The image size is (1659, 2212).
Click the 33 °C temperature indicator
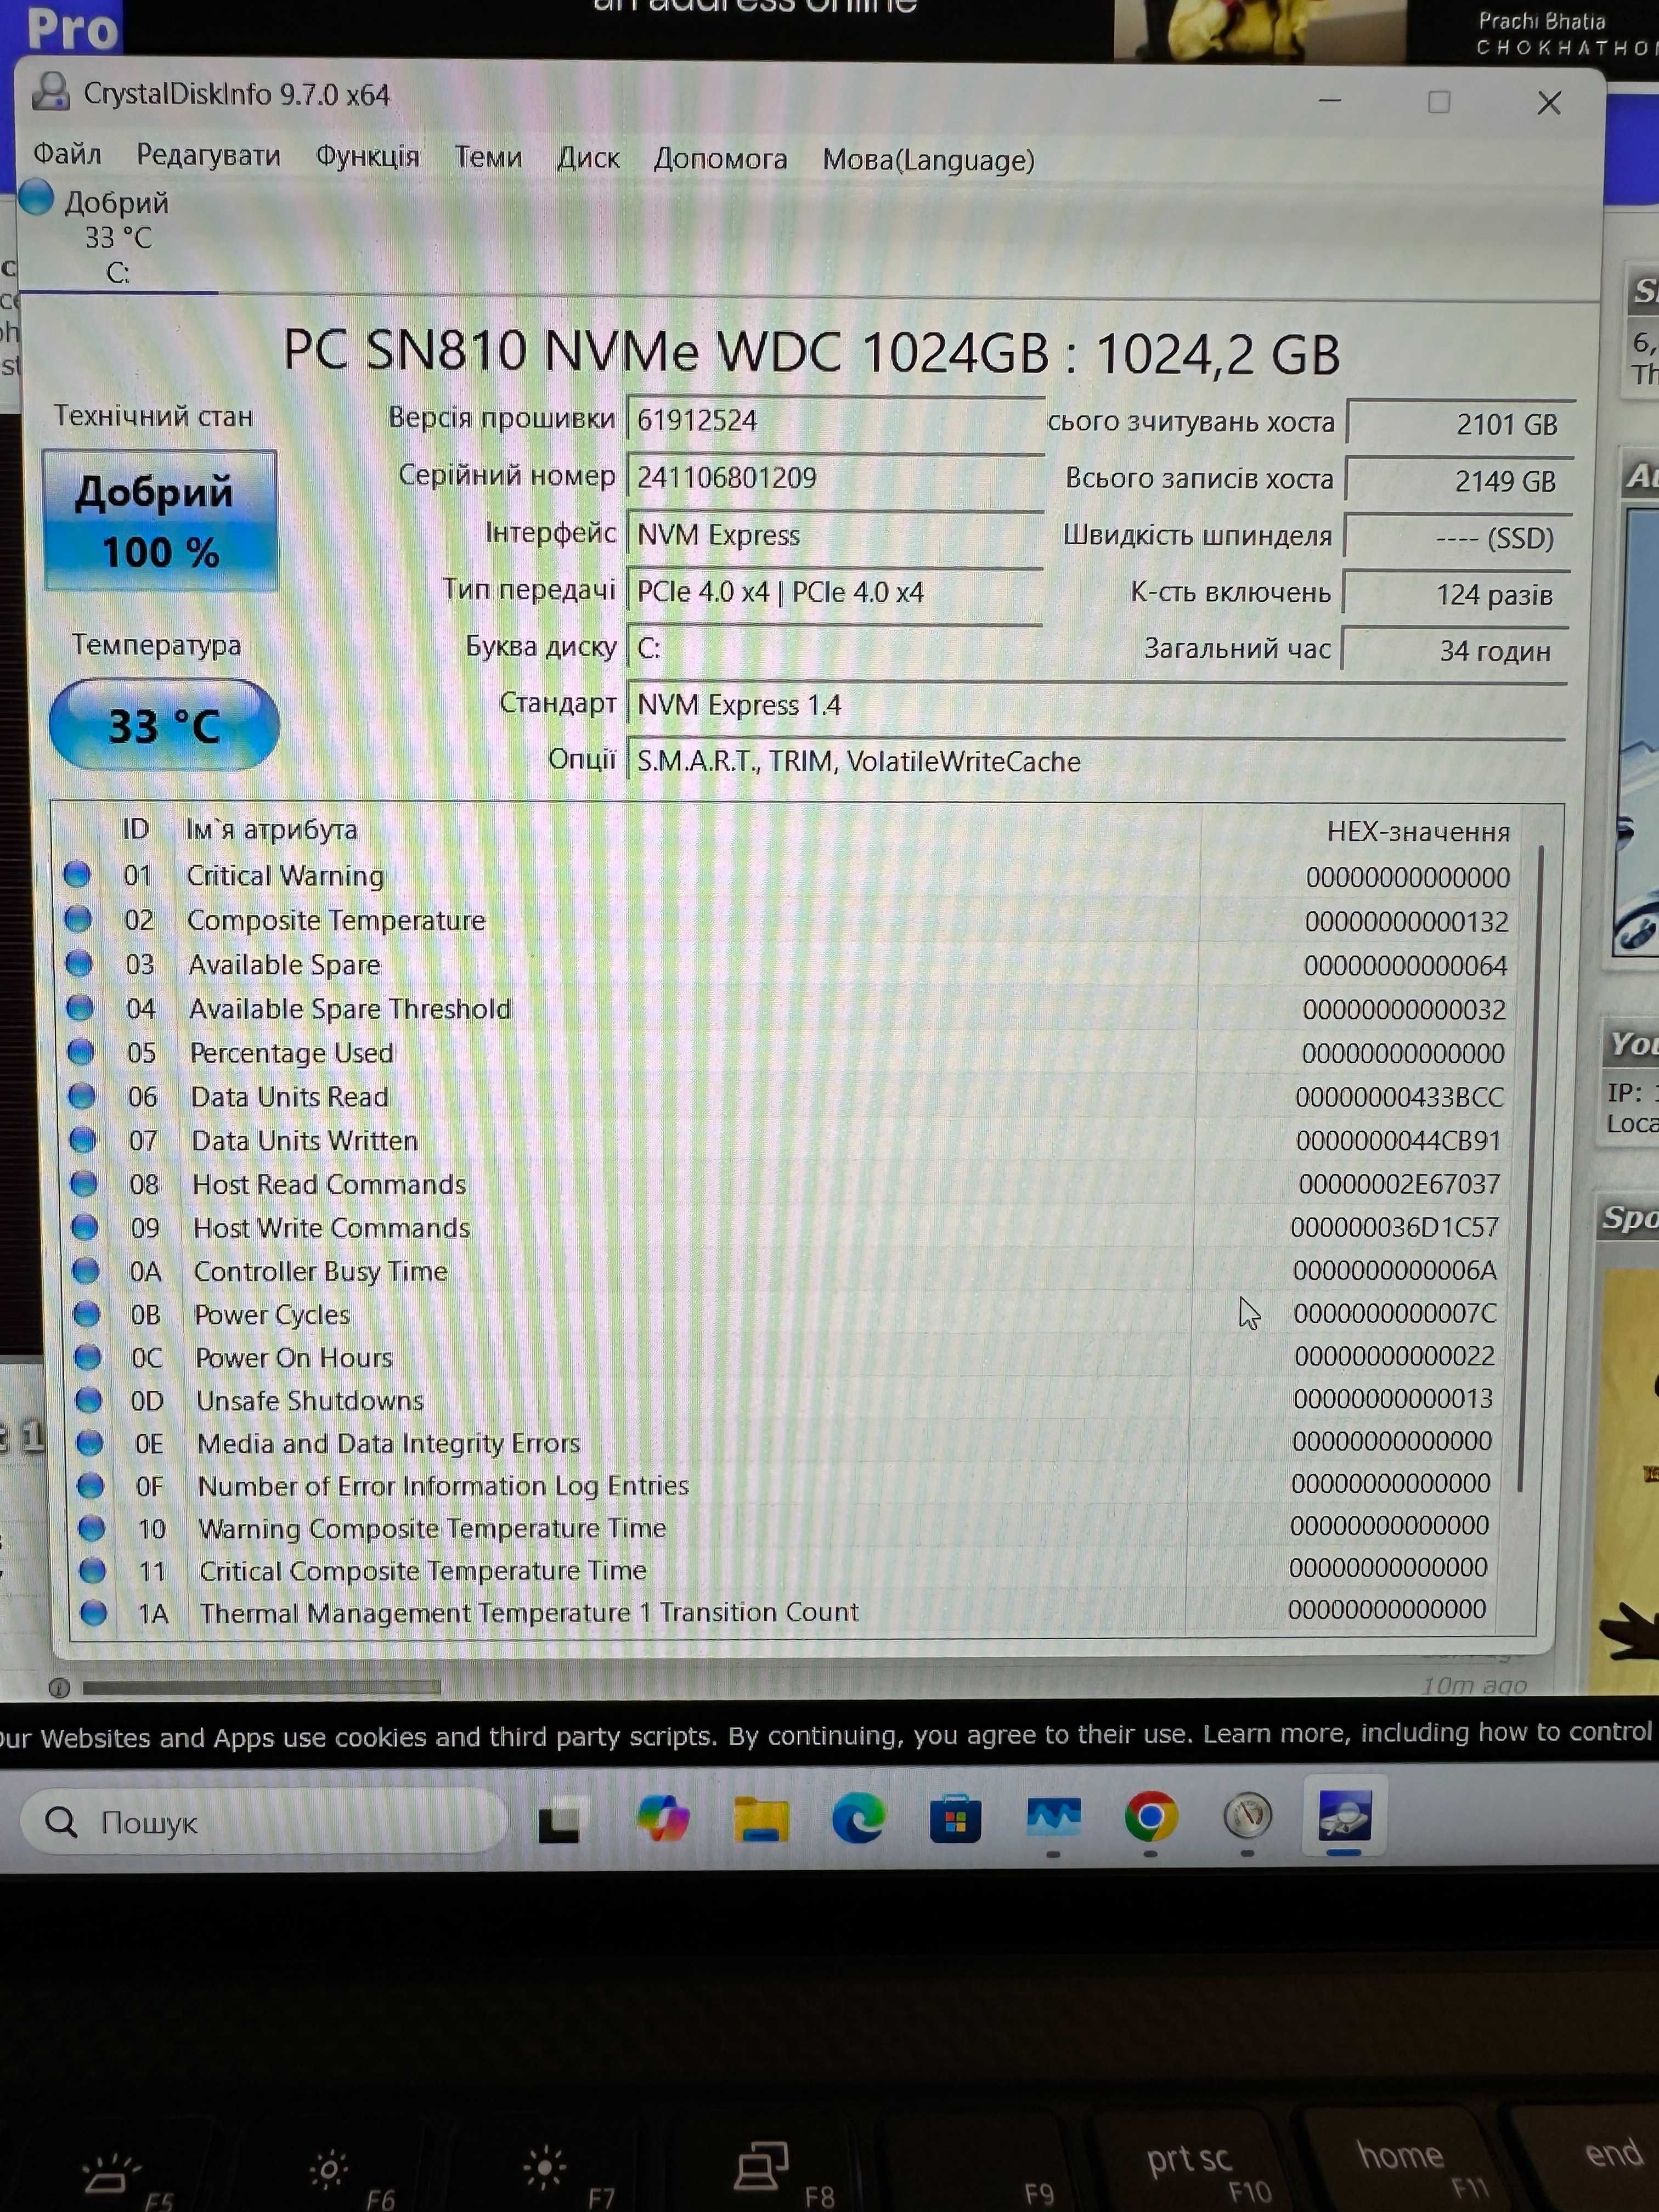click(164, 725)
